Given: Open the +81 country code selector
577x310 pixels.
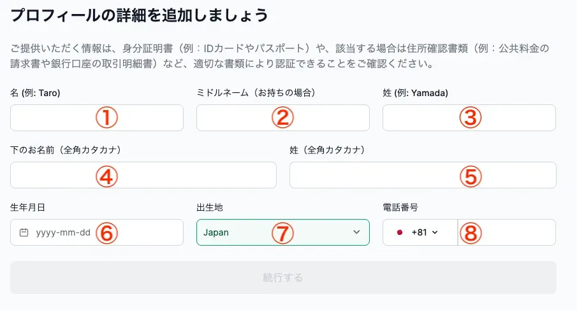Looking at the screenshot, I should [420, 232].
